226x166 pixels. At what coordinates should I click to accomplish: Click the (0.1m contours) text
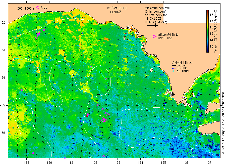(156, 12)
